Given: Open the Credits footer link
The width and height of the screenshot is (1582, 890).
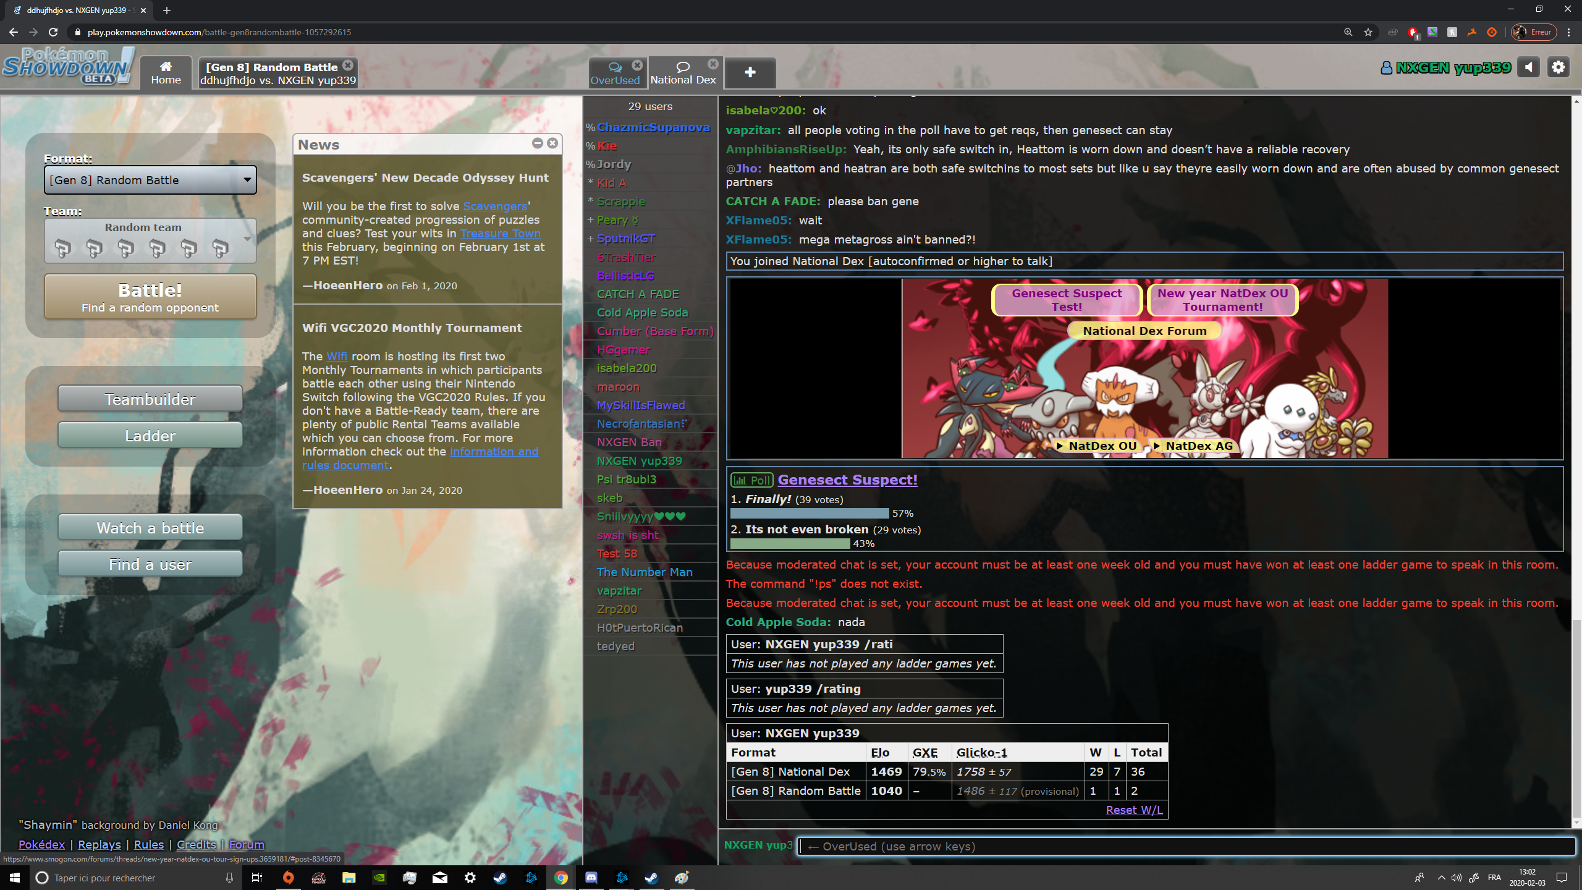Looking at the screenshot, I should pos(197,844).
